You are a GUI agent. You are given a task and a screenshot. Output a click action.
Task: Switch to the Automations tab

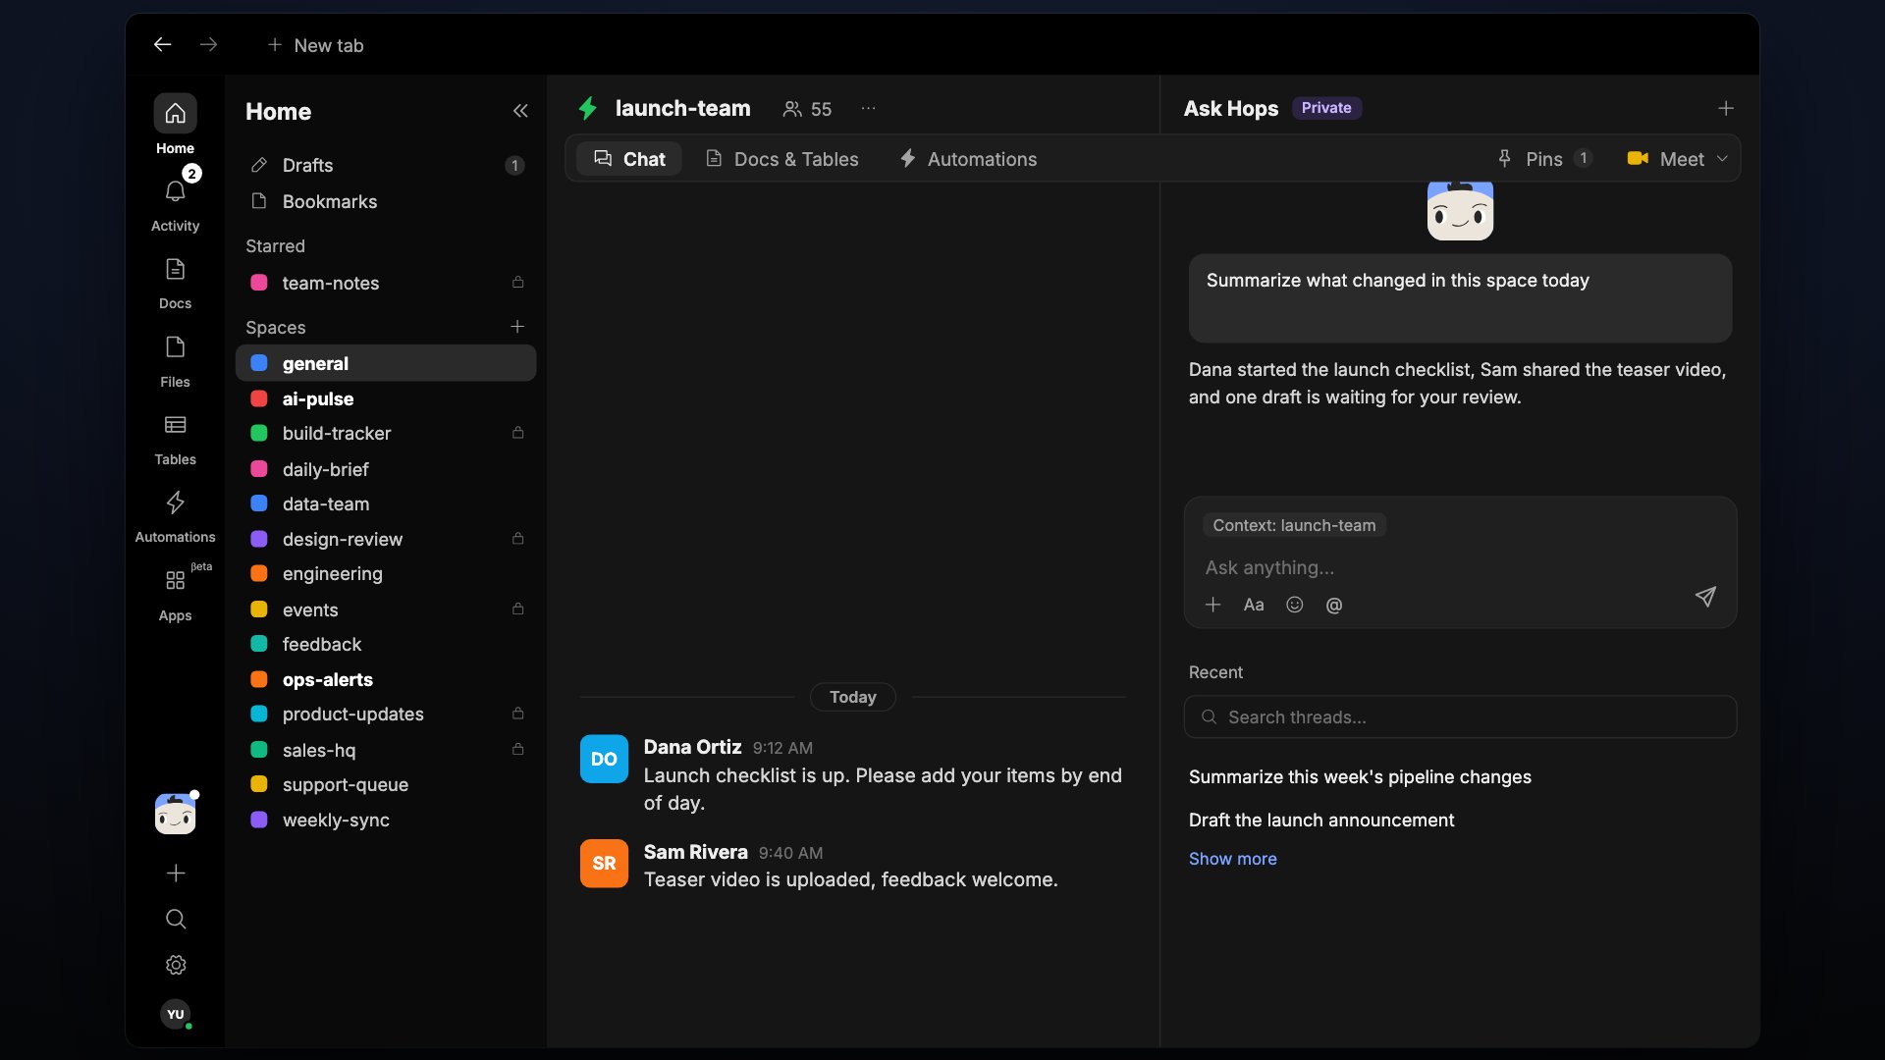pos(968,159)
